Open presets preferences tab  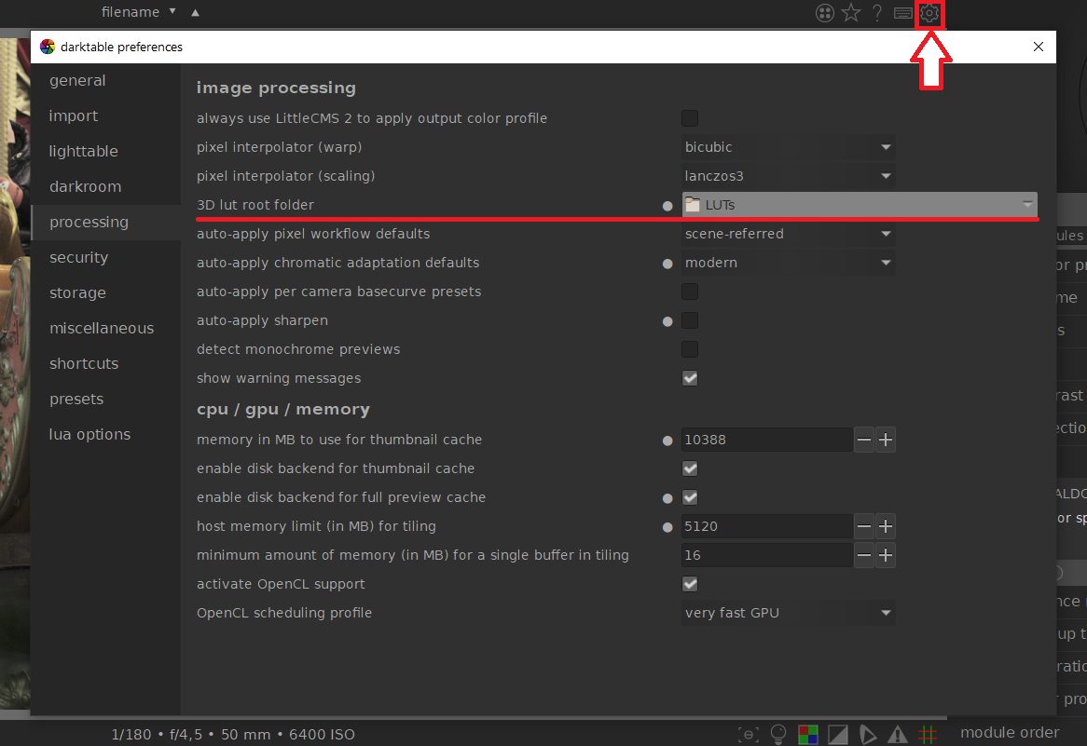(106, 399)
